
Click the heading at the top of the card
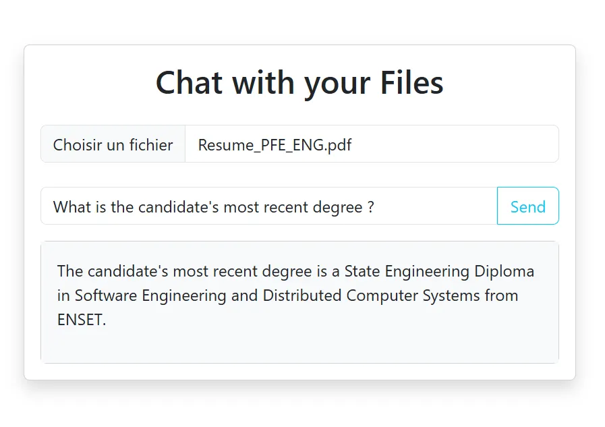point(299,82)
